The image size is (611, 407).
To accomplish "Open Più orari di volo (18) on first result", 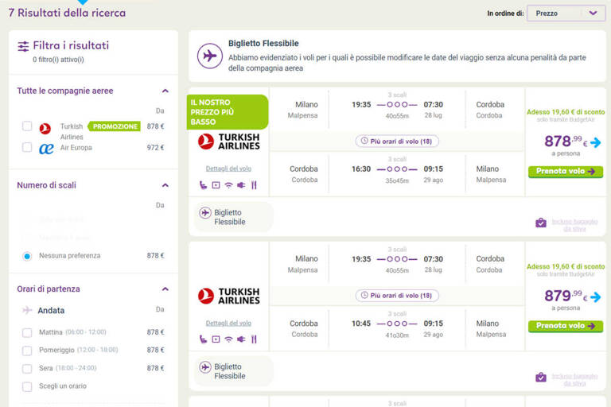I will [x=397, y=141].
